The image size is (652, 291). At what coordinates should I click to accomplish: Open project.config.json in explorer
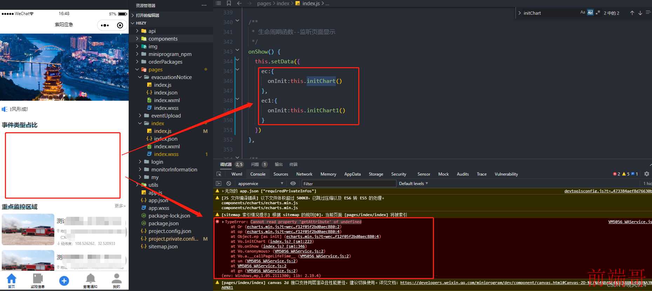(170, 231)
